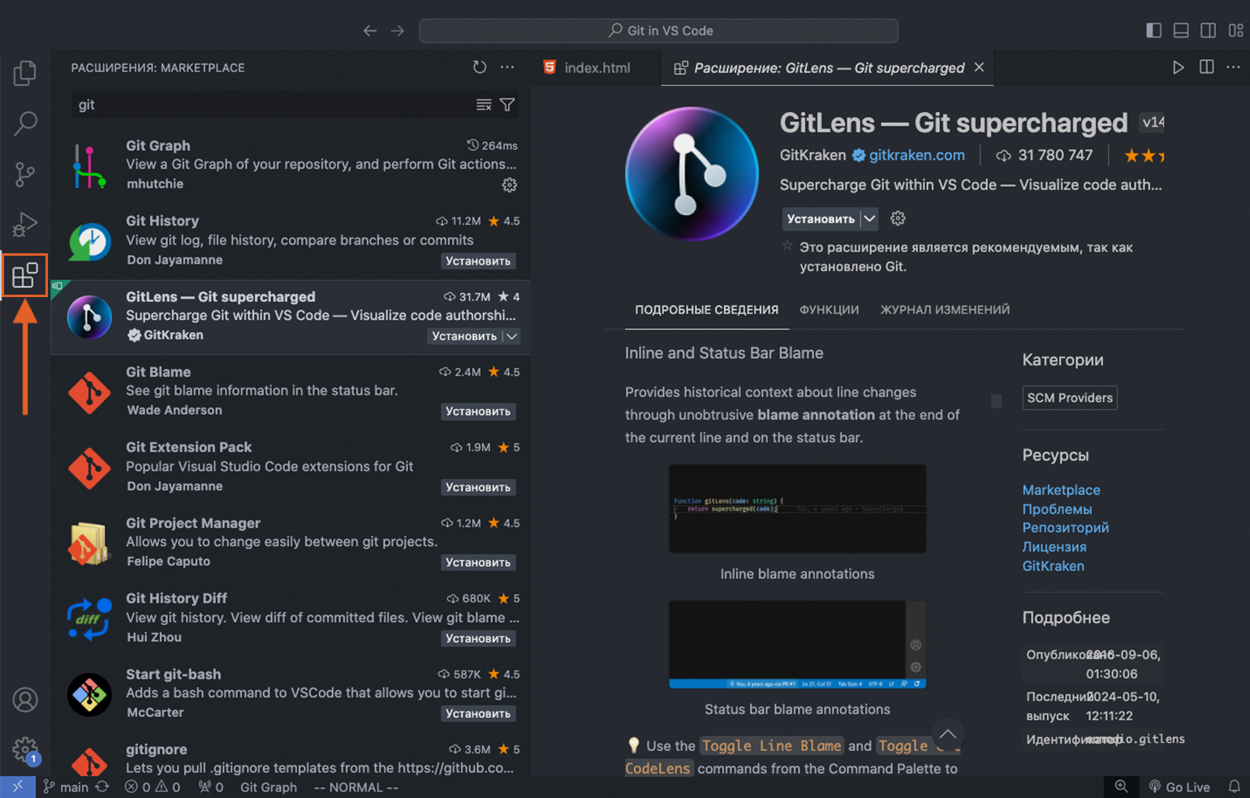This screenshot has height=798, width=1250.
Task: Click the Git Graph extension gear icon
Action: pyautogui.click(x=509, y=185)
